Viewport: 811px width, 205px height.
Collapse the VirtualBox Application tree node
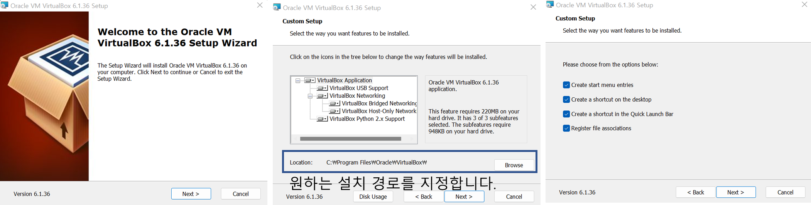pyautogui.click(x=298, y=80)
